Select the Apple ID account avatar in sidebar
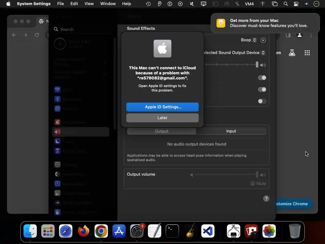 pos(60,44)
